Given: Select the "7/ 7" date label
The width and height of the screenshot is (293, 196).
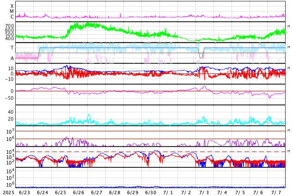Looking at the screenshot, I should tap(276, 193).
